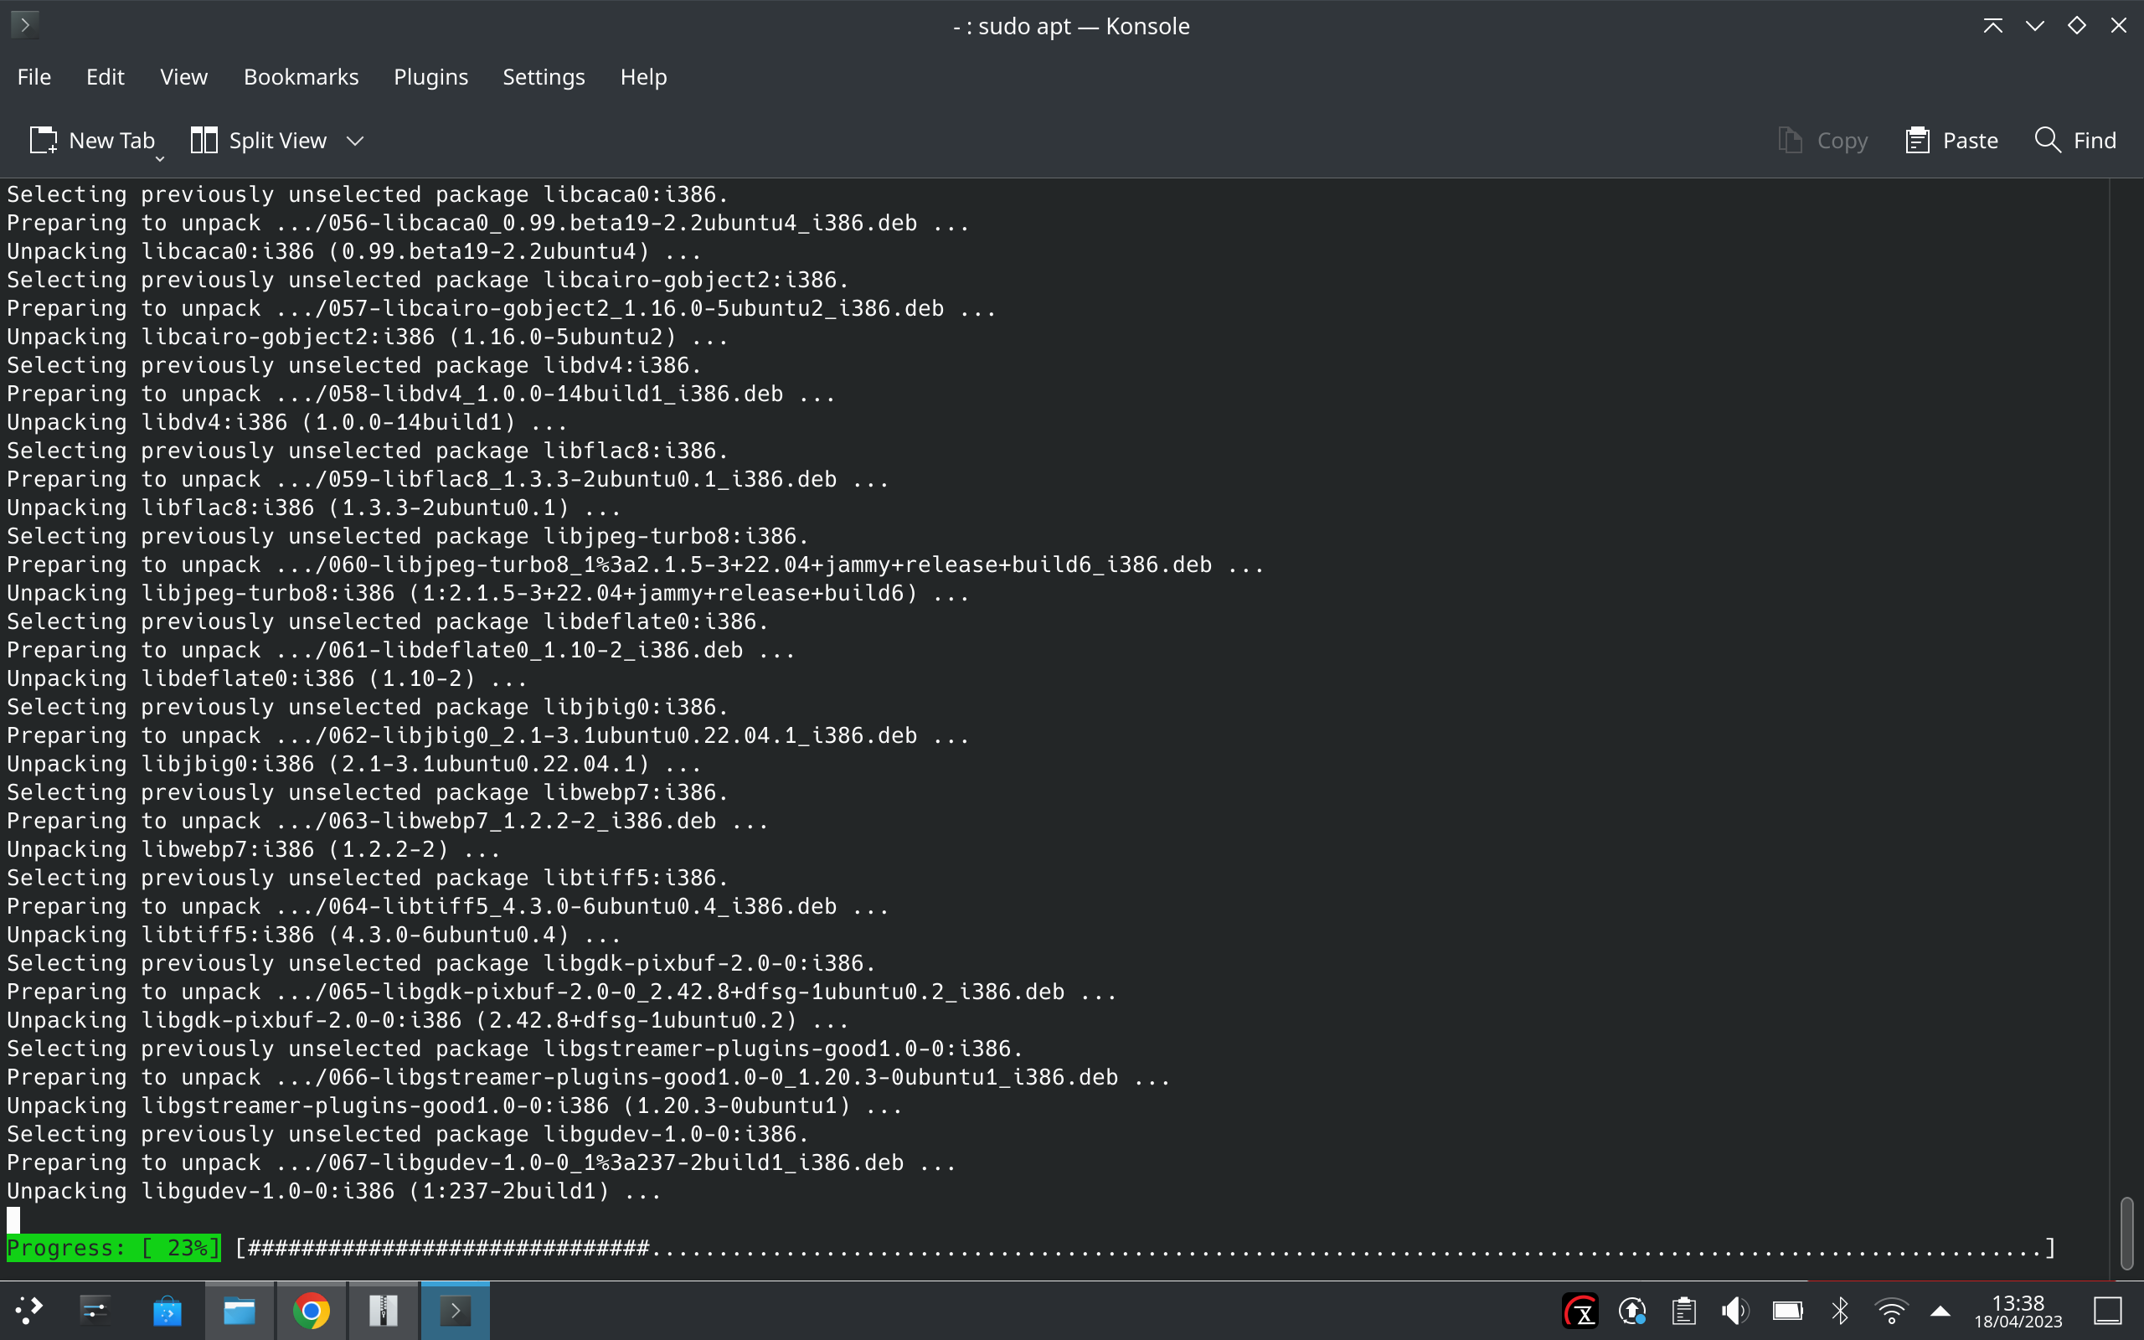This screenshot has height=1340, width=2144.
Task: Click the terminal scrollbar handle
Action: point(2126,1232)
